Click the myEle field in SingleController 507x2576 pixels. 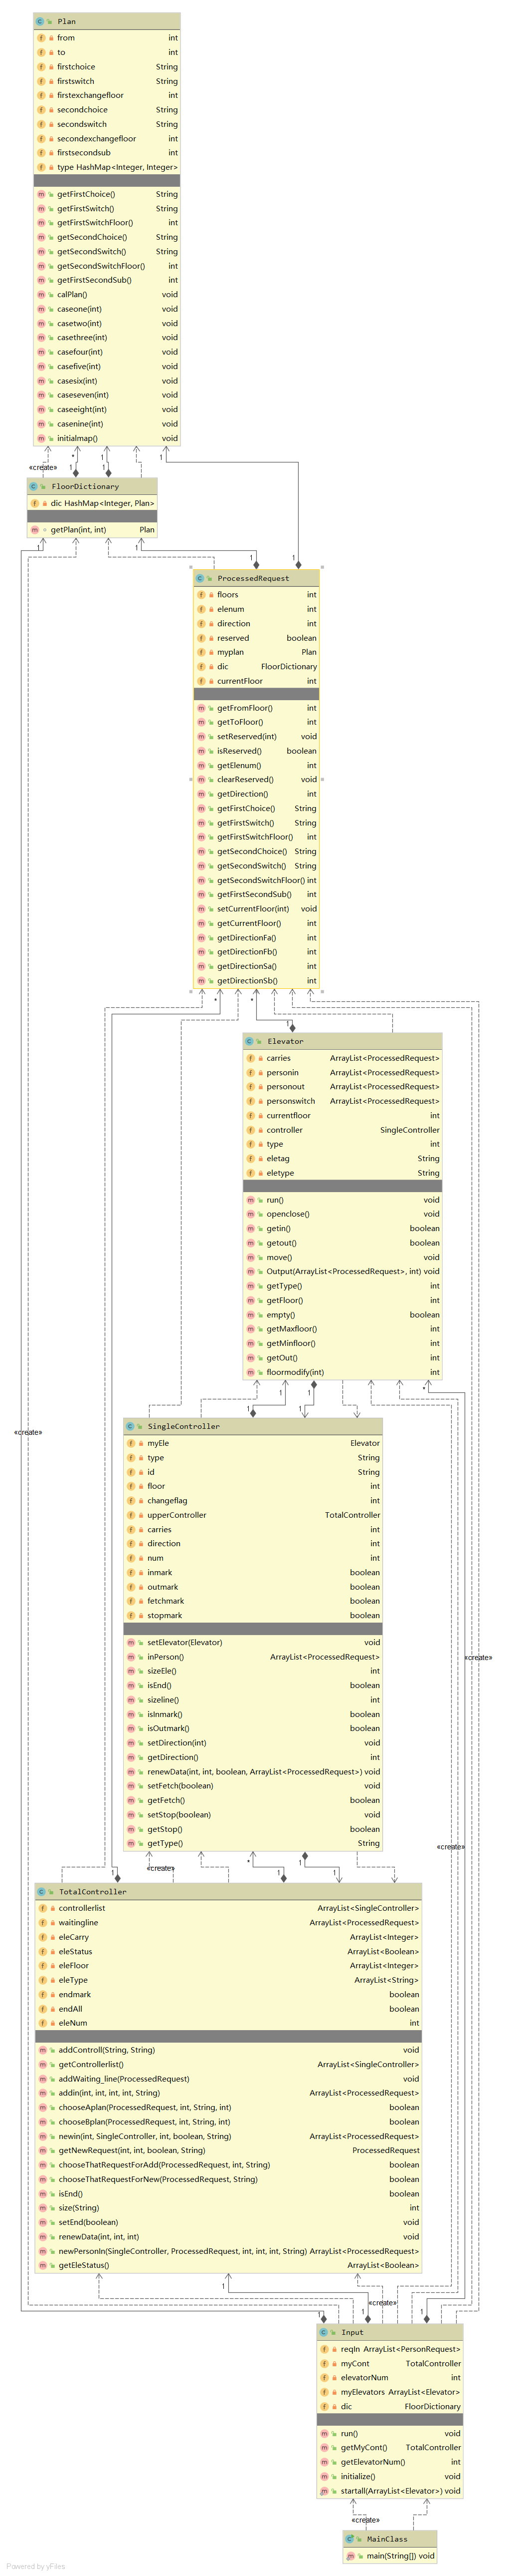tap(253, 1443)
